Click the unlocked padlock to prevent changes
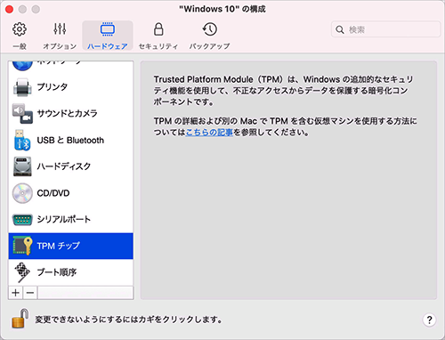The height and width of the screenshot is (340, 445). [20, 319]
